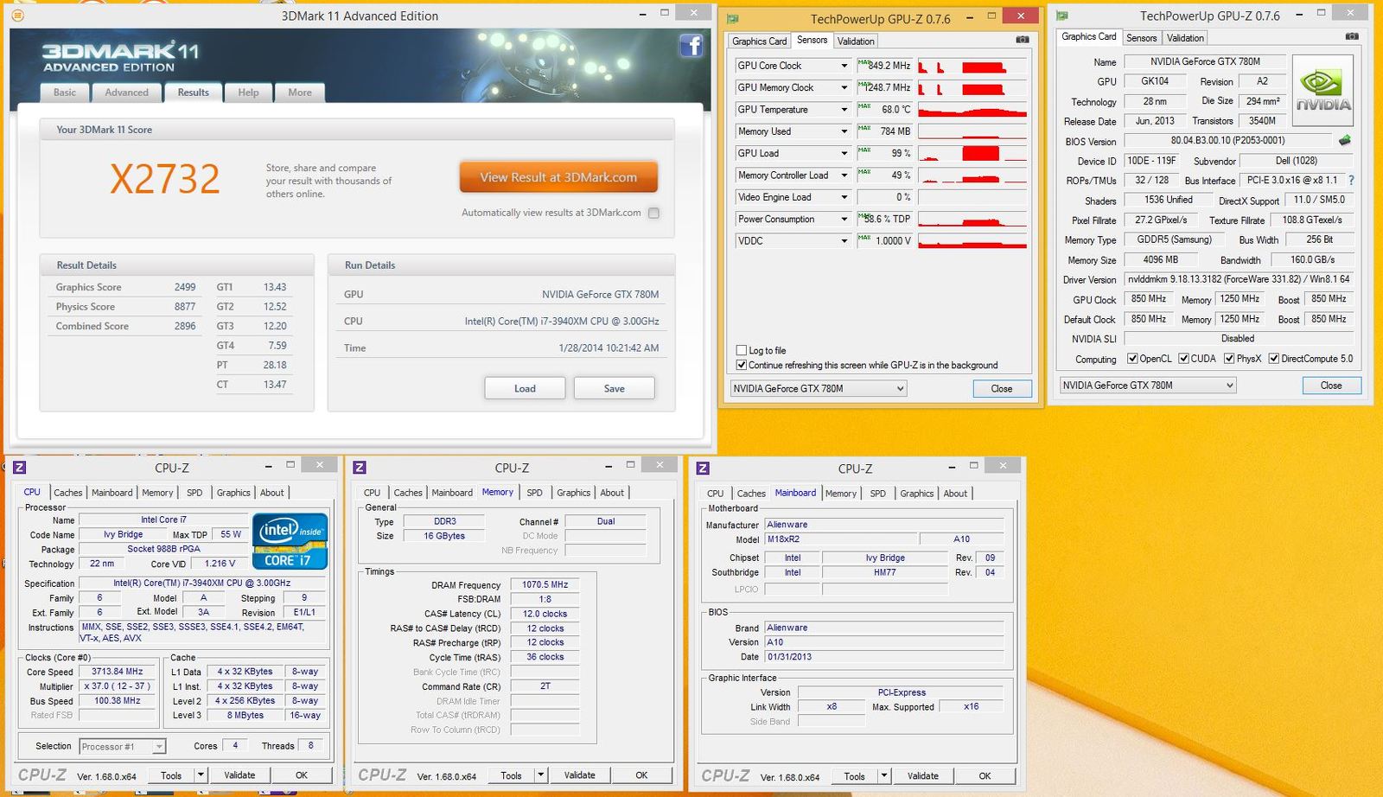Open the Help tab in 3DMark

[248, 92]
